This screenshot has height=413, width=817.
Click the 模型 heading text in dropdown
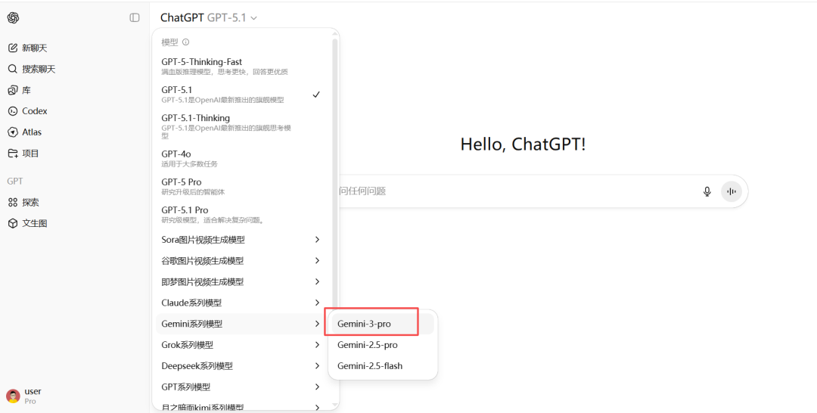point(170,42)
